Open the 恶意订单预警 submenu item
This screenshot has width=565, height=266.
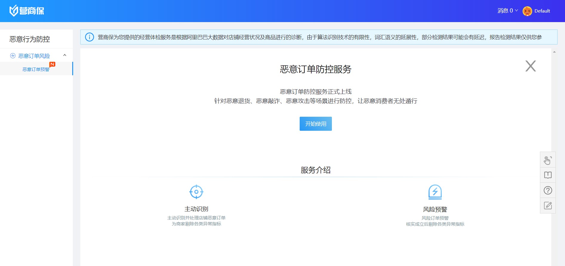point(36,69)
